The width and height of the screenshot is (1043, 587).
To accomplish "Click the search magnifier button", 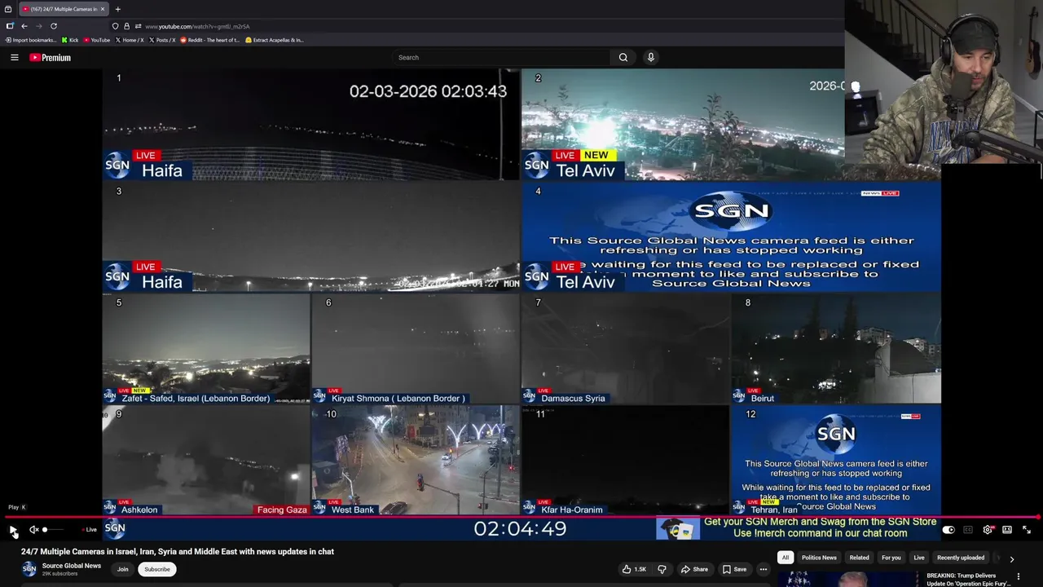I will (623, 57).
